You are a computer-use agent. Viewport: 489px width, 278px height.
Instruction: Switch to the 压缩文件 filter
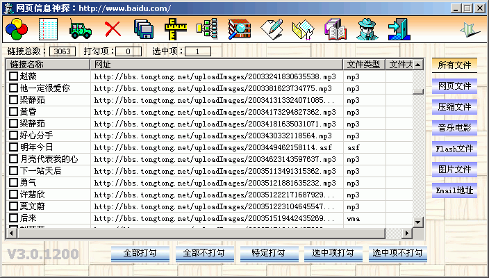(x=454, y=107)
